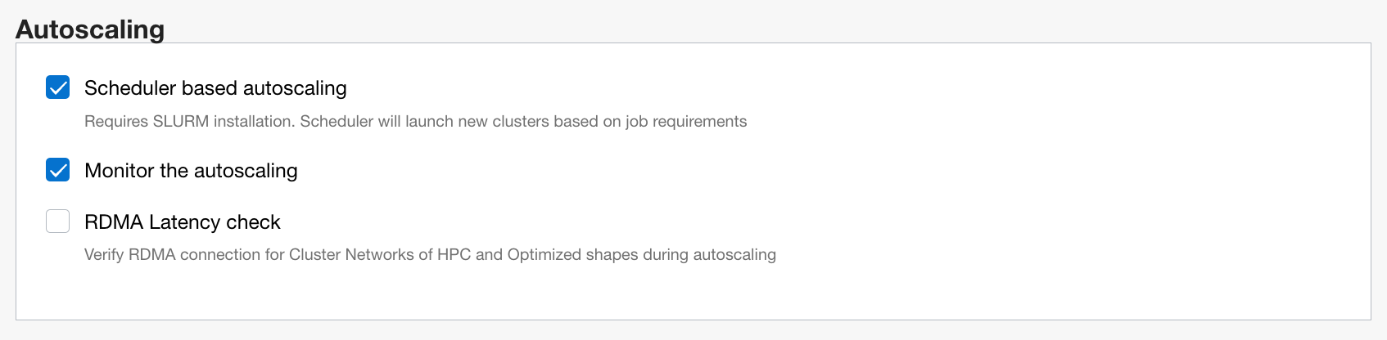Viewport: 1387px width, 340px height.
Task: Tick the empty box next to RDMA Latency
Action: pyautogui.click(x=57, y=221)
